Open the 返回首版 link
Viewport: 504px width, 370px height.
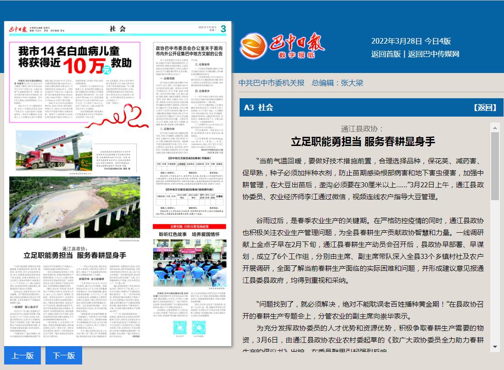click(386, 54)
